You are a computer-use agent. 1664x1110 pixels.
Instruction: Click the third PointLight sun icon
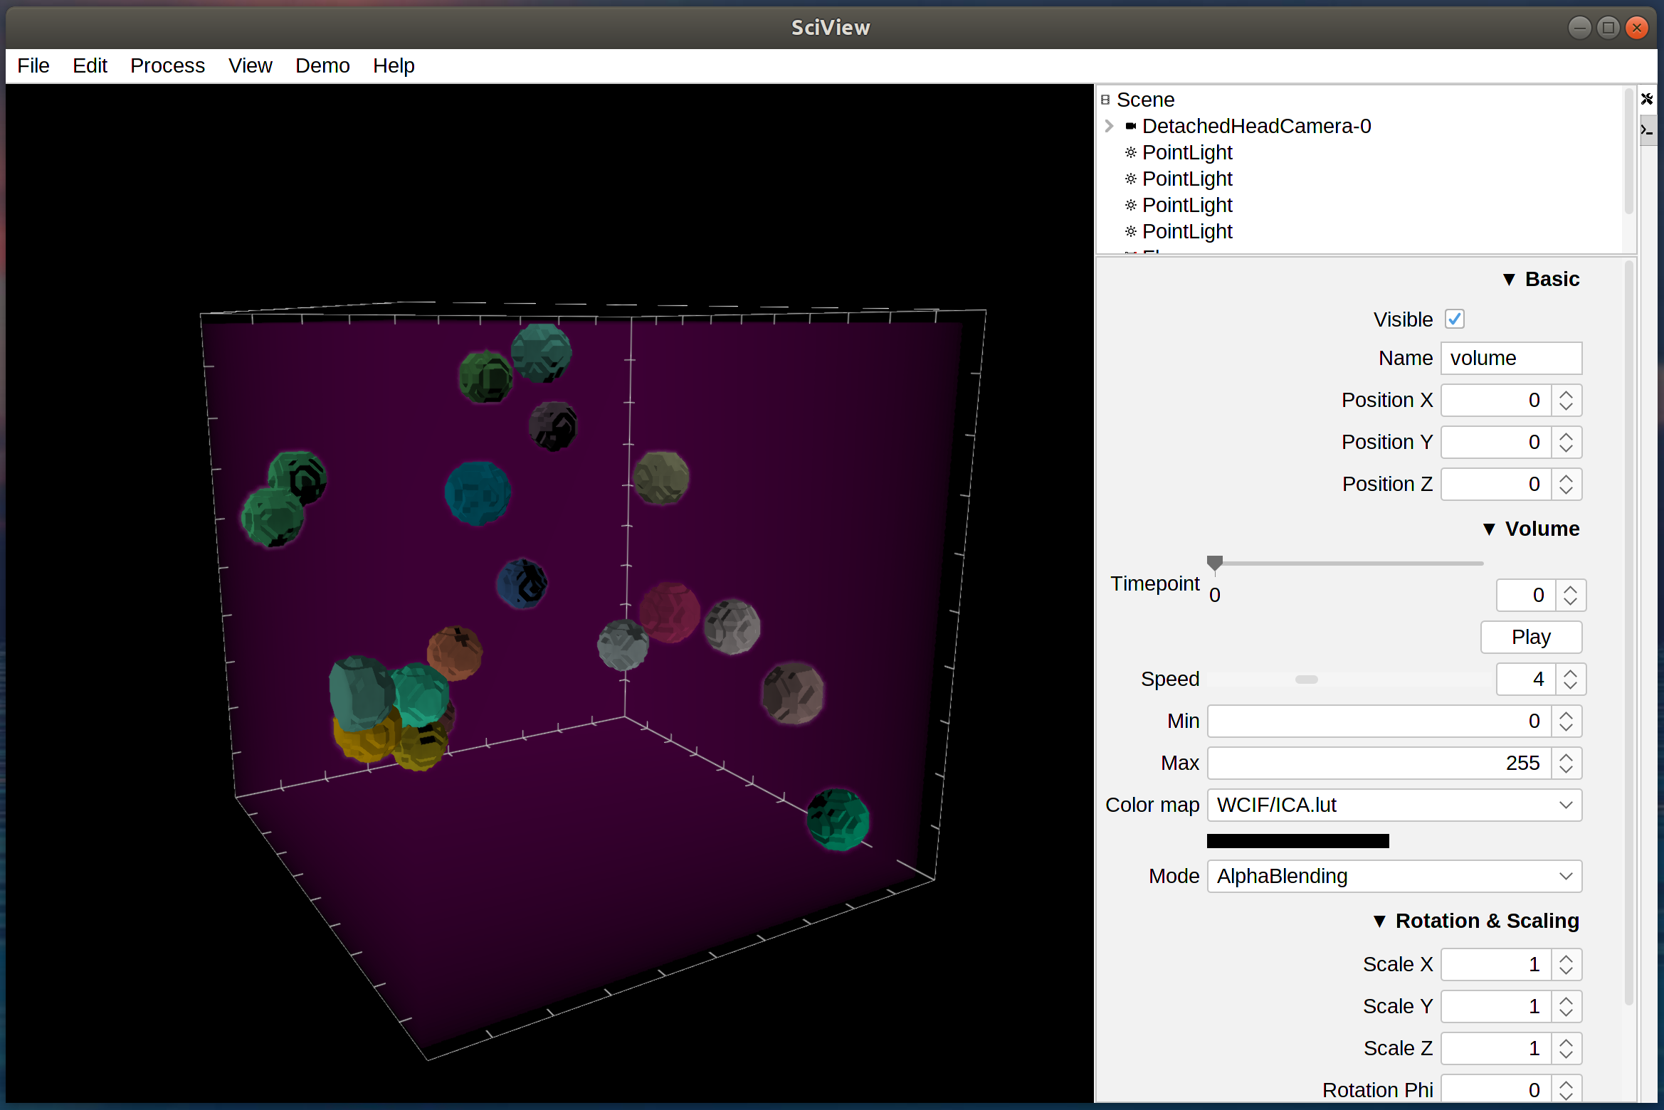coord(1130,205)
